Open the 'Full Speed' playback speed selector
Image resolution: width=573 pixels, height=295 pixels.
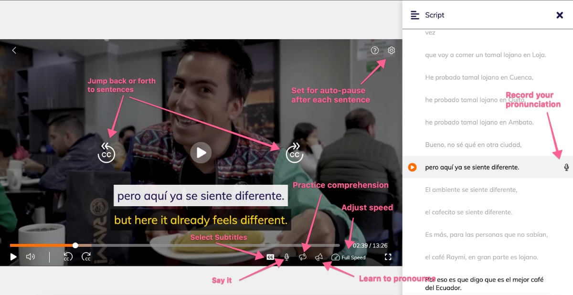click(349, 257)
